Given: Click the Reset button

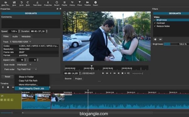Looking at the screenshot, I should (x=8, y=77).
